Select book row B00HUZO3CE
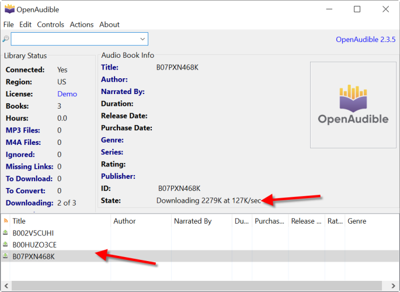 point(200,245)
